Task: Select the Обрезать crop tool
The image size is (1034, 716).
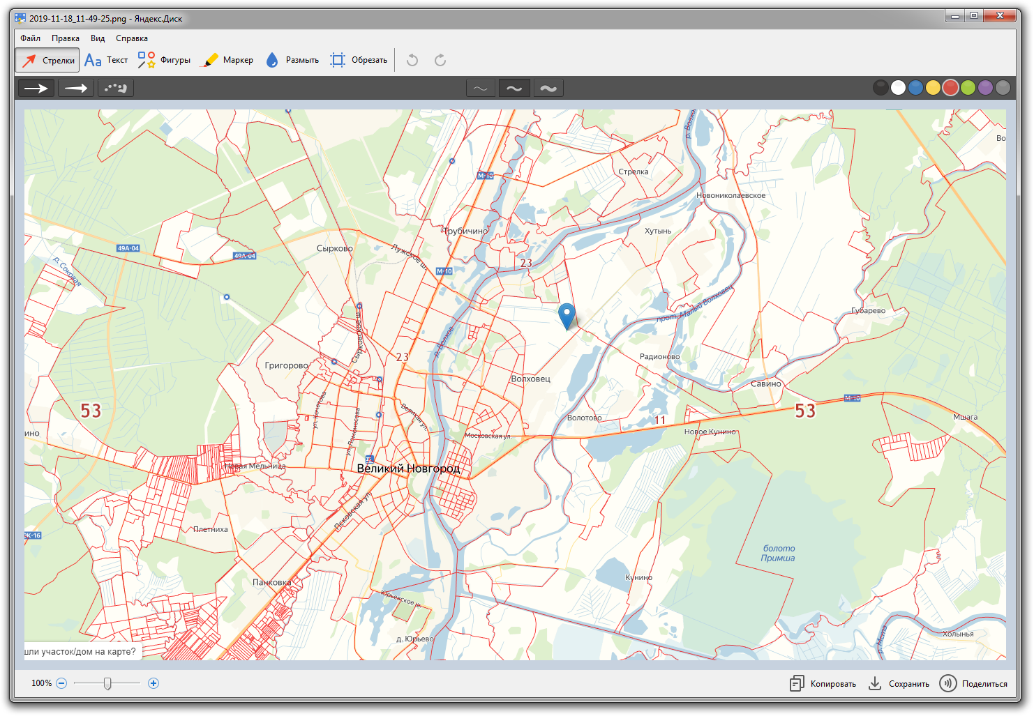Action: pyautogui.click(x=359, y=61)
